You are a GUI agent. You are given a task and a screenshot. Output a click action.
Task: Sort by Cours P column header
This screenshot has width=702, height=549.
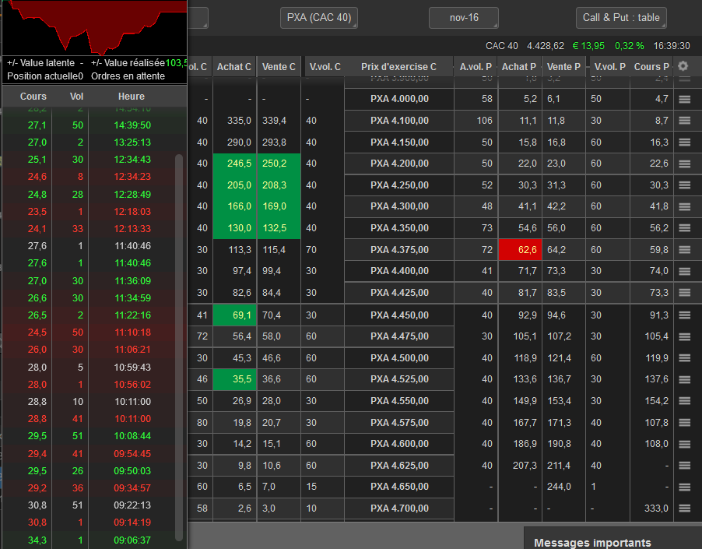(651, 67)
